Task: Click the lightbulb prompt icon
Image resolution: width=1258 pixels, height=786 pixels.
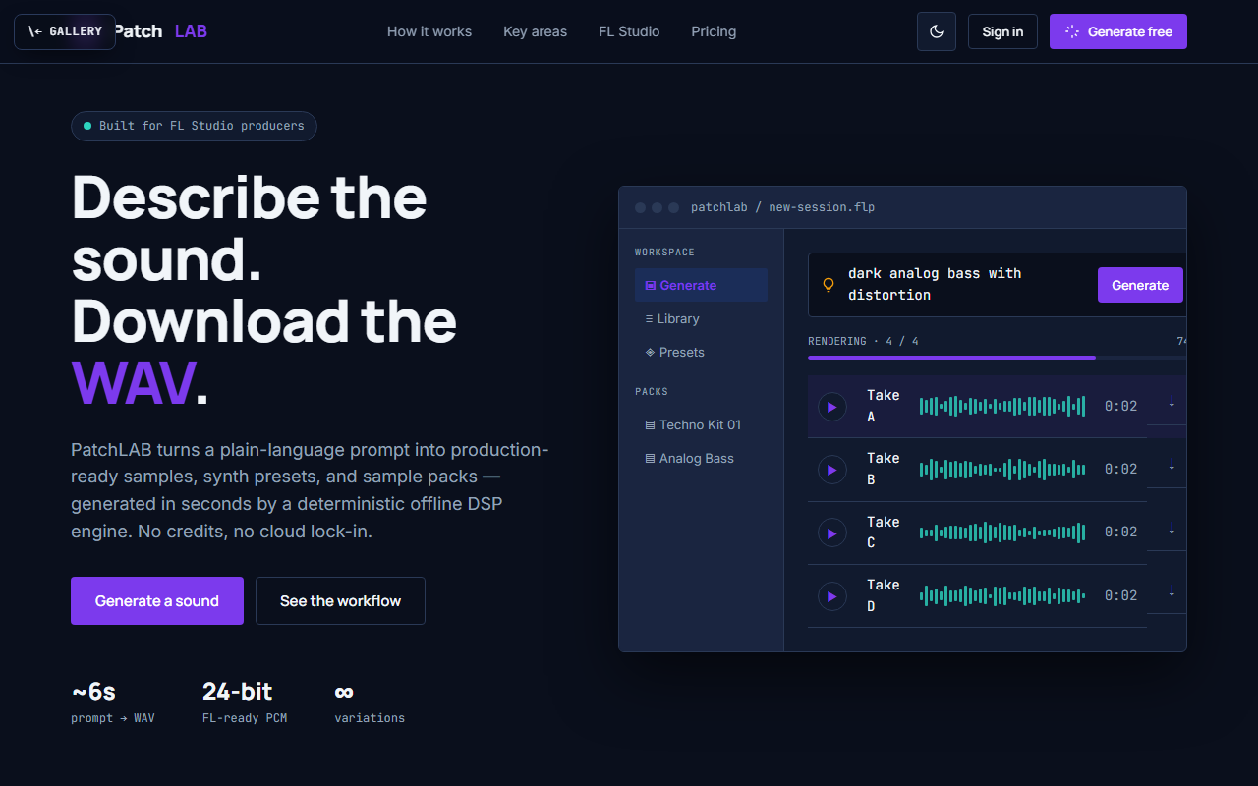Action: point(829,285)
